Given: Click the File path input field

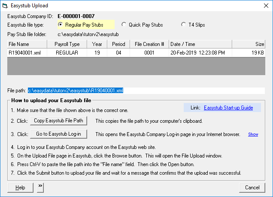Looking at the screenshot, I should 146,91.
